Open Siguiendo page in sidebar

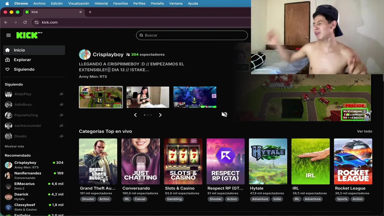[x=34, y=69]
